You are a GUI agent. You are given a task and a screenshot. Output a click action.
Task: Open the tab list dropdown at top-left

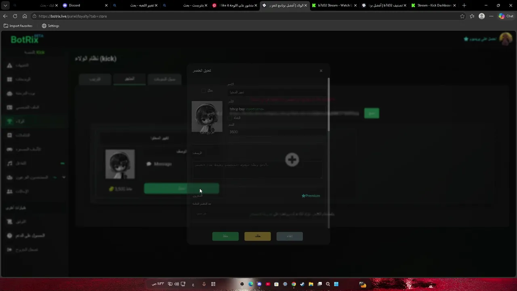[x=5, y=5]
